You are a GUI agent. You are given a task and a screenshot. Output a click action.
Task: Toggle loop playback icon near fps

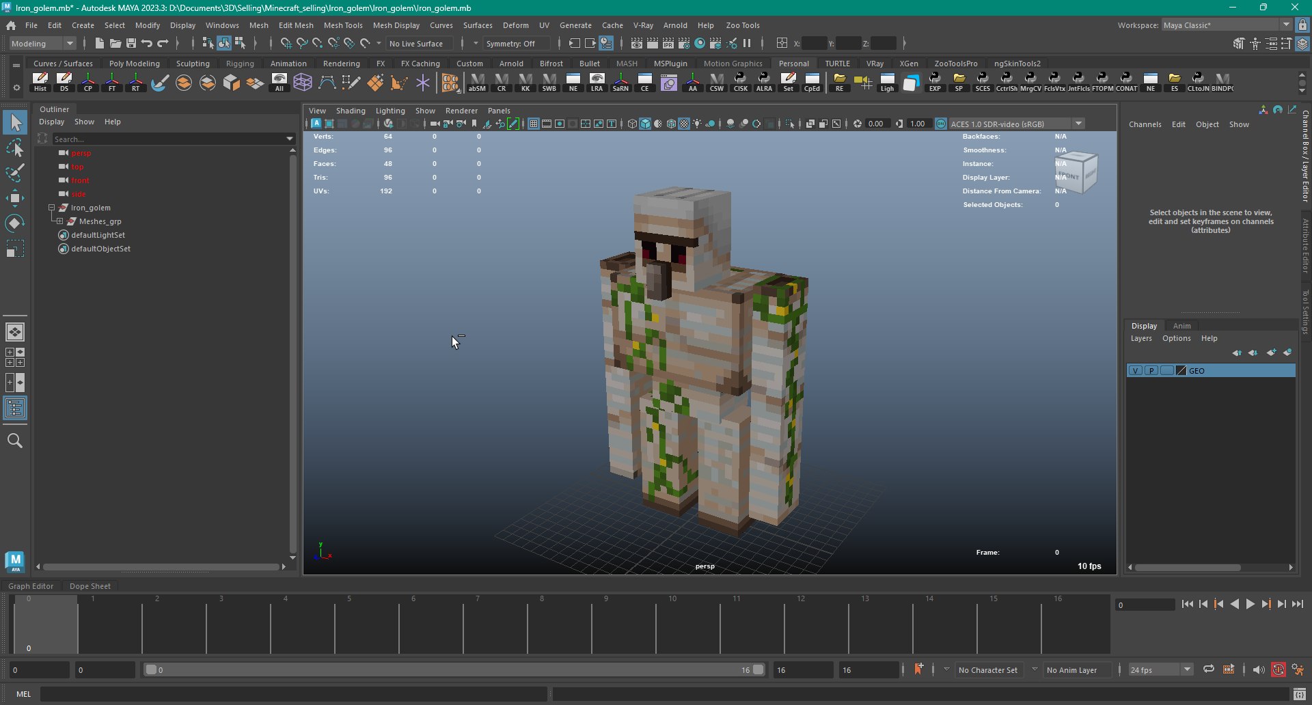[x=1208, y=669]
